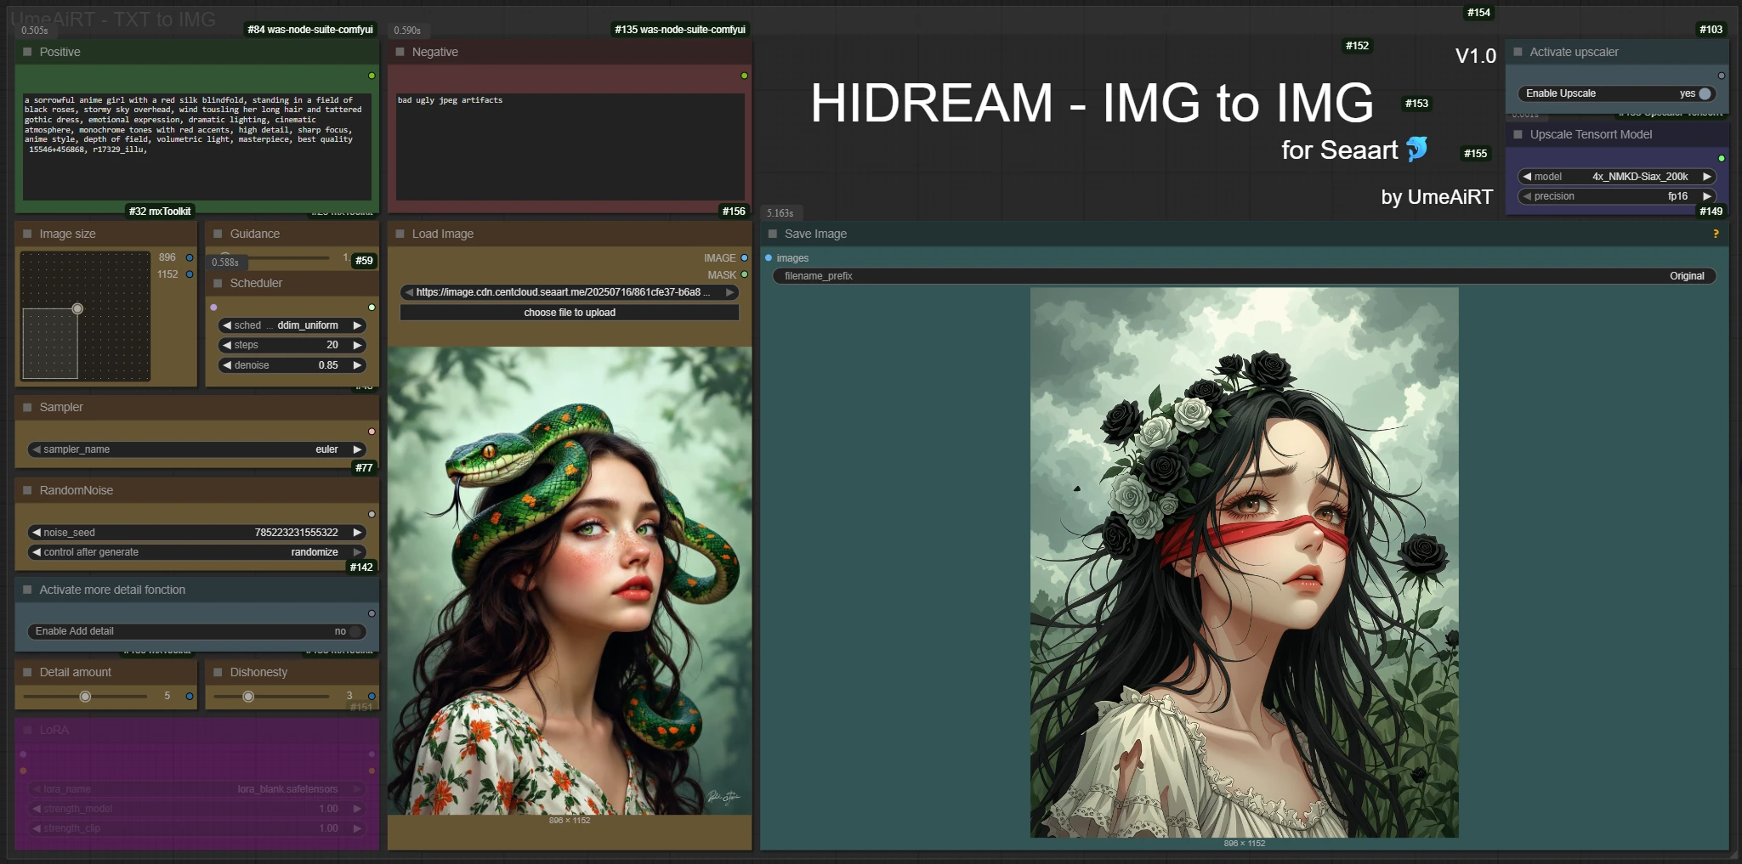
Task: Collapse the RandomNoise node via title dot
Action: pyautogui.click(x=28, y=490)
